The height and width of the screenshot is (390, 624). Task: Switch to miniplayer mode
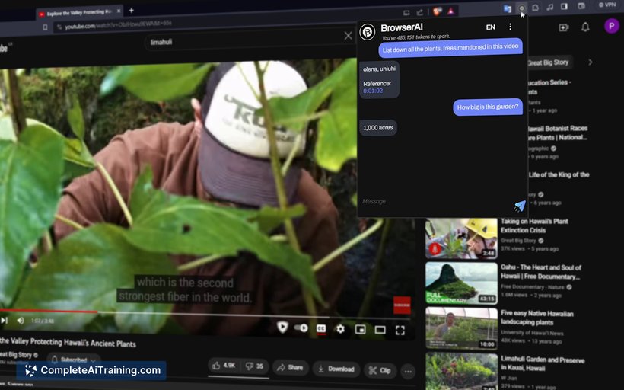[360, 330]
